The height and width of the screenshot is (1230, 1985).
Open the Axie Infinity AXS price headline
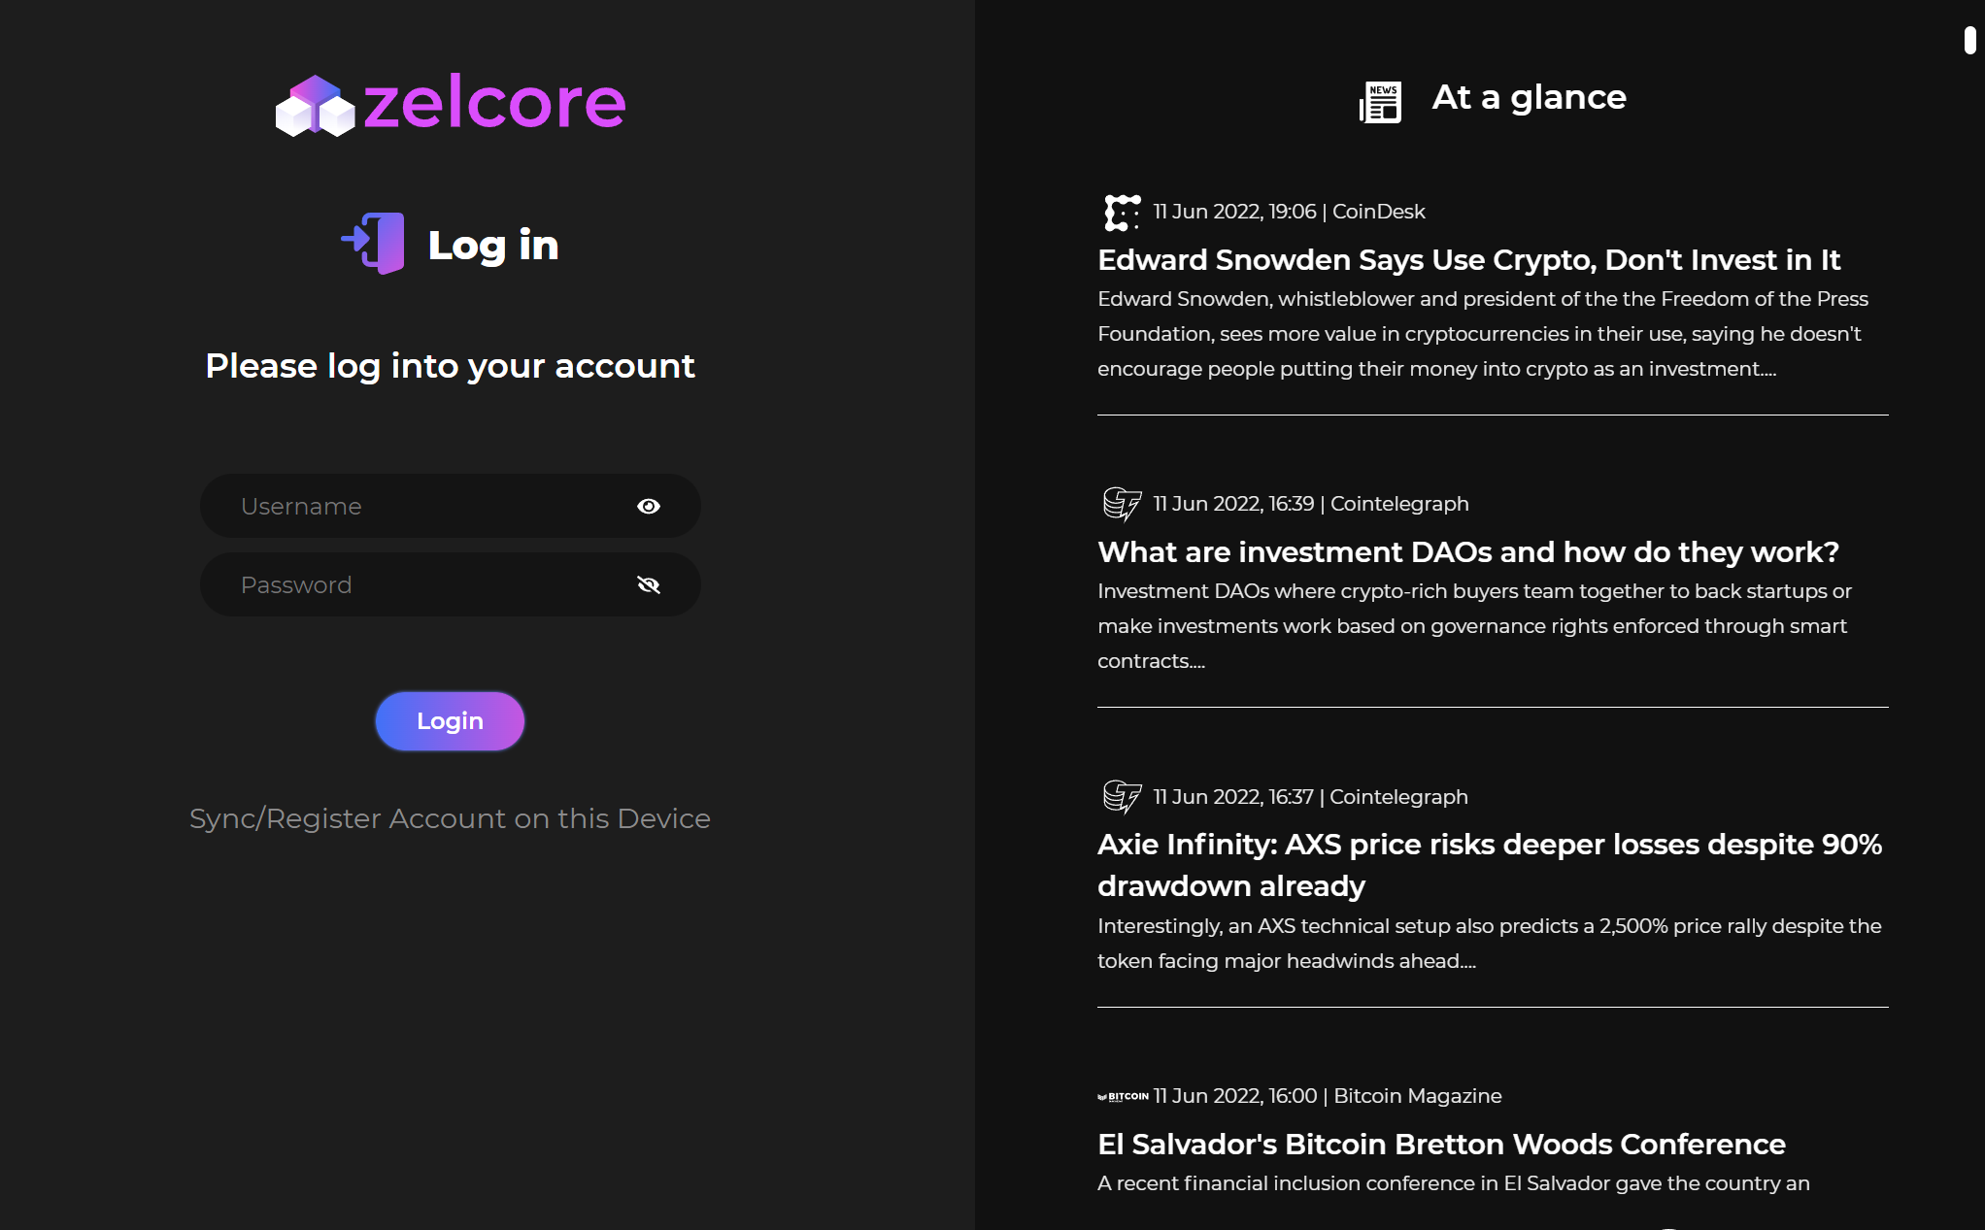1490,865
